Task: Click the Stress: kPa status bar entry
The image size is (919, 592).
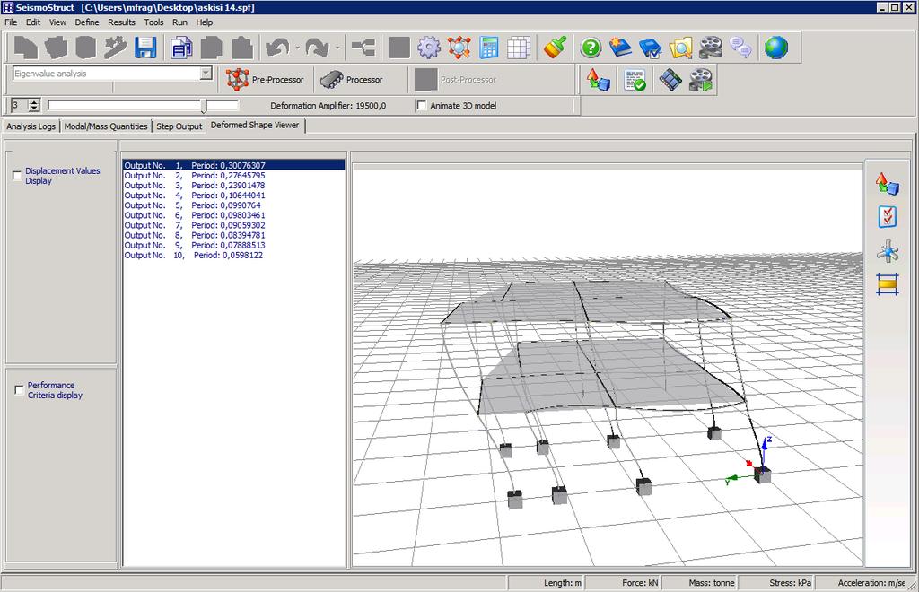Action: (776, 583)
